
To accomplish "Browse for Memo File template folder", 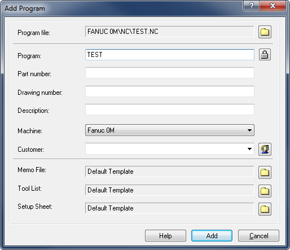I will click(x=265, y=172).
